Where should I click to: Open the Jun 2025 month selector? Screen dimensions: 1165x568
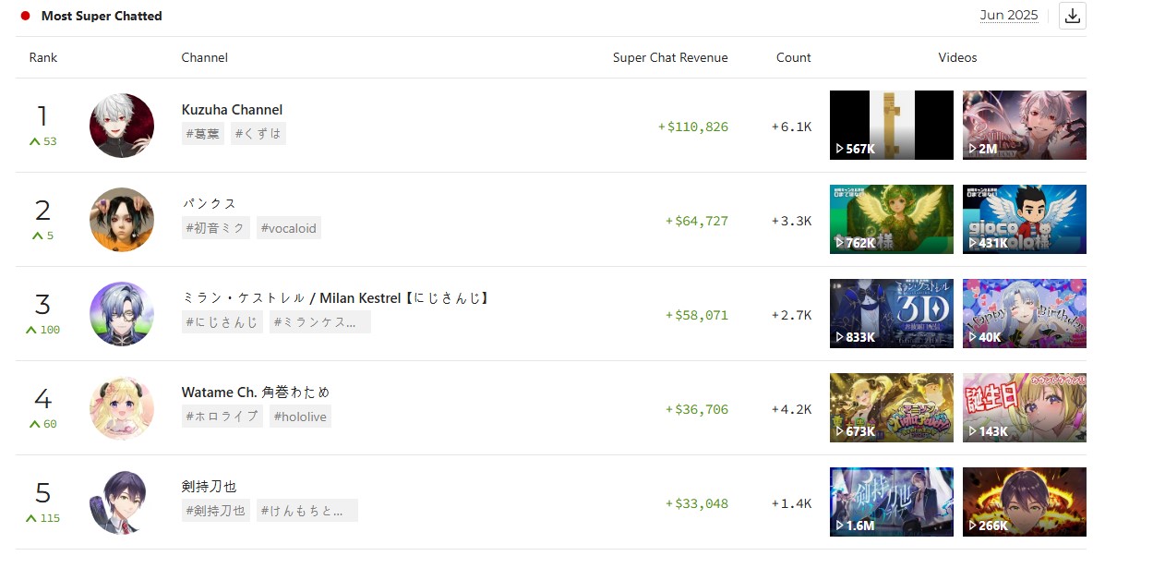click(x=1009, y=15)
